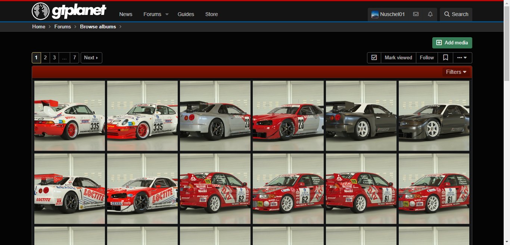Viewport: 510px width, 245px height.
Task: Bookmark this album page
Action: (x=445, y=58)
